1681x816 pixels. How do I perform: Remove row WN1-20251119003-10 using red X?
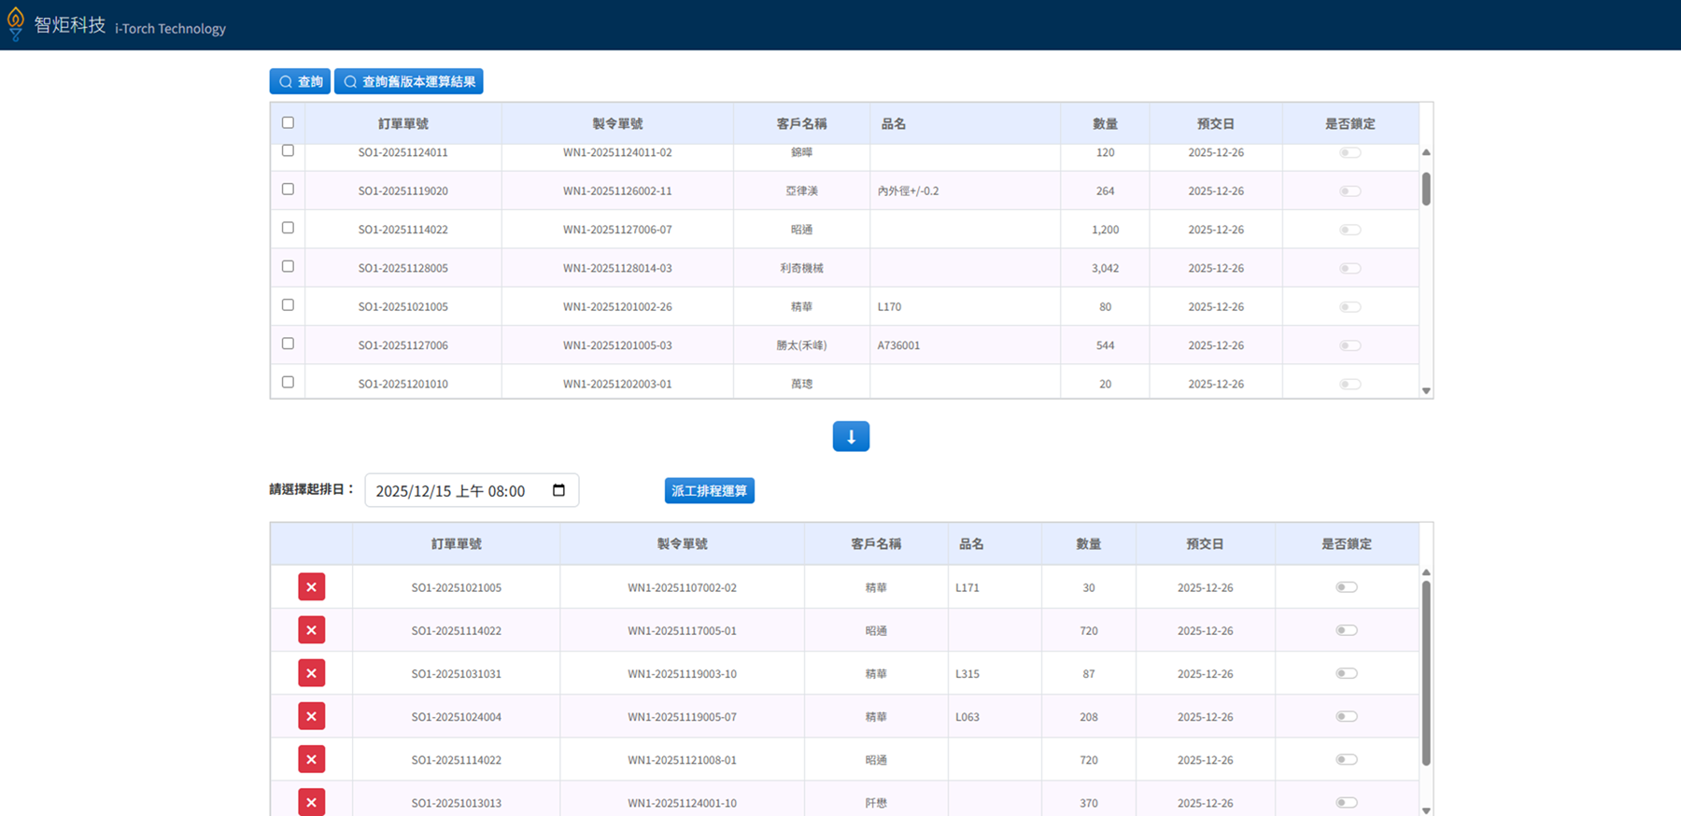point(311,673)
